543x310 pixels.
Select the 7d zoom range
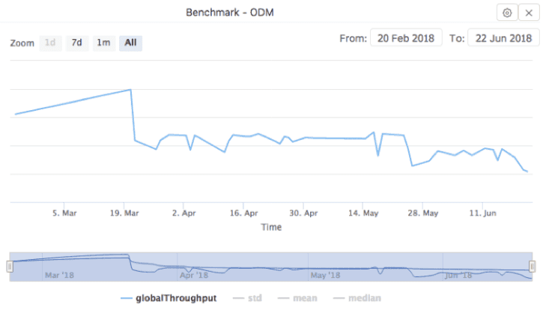point(77,43)
